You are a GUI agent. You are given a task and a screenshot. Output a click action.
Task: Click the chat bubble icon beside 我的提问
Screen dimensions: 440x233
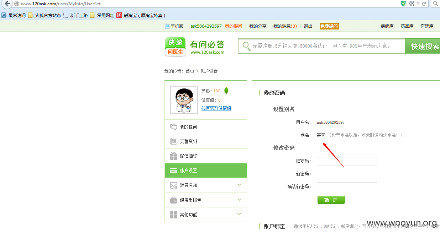[174, 127]
